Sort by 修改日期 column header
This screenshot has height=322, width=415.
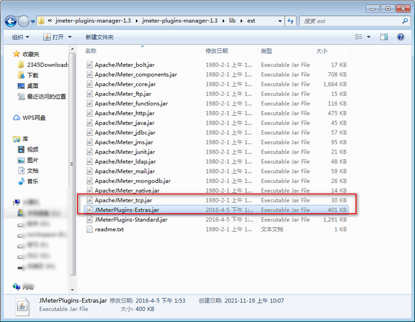pyautogui.click(x=216, y=51)
